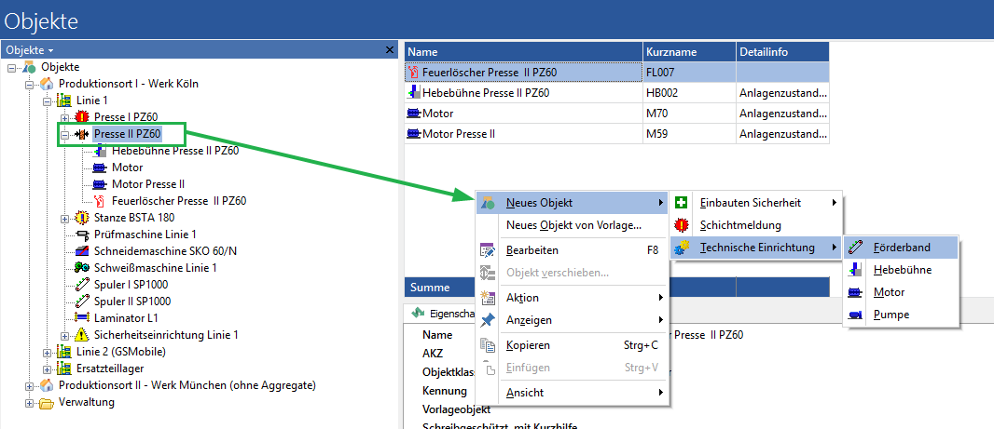Click the Sicherheitseinrichtung warning triangle icon
The width and height of the screenshot is (994, 429).
(82, 335)
